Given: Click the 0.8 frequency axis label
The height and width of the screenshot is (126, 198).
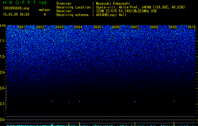Looking at the screenshot, I should pos(3,88).
